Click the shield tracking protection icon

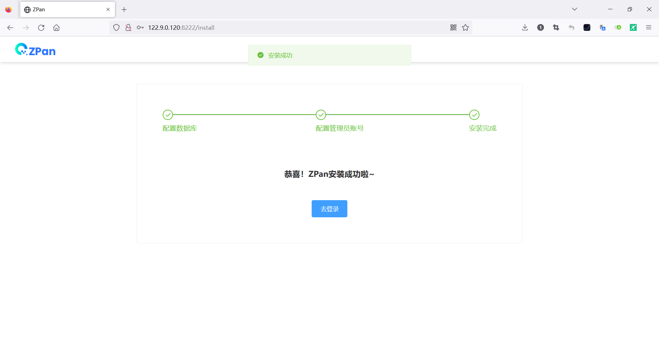(116, 27)
